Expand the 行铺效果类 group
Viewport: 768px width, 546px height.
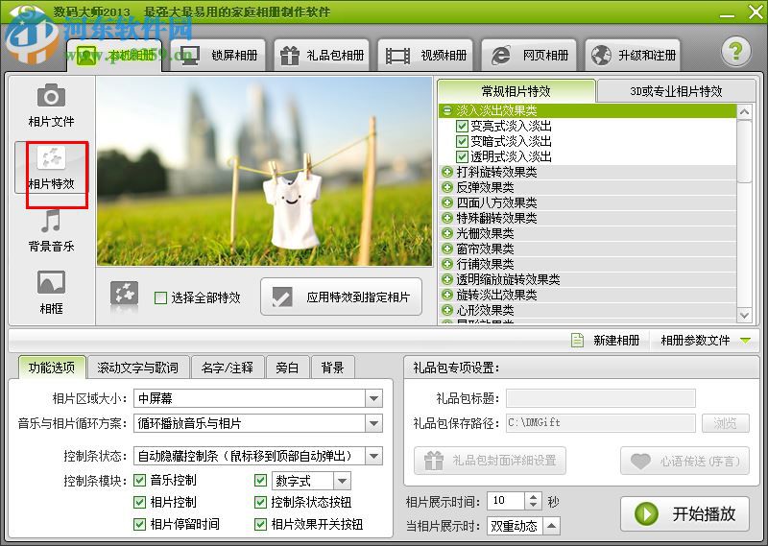[446, 264]
